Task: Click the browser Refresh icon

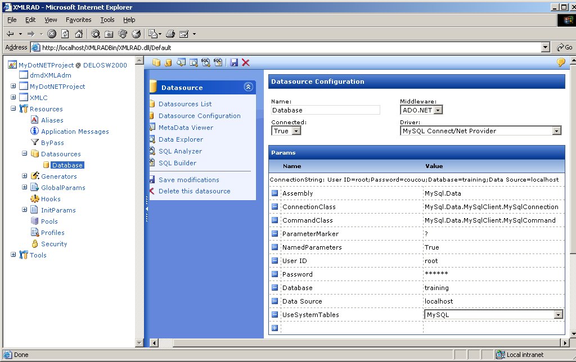Action: [x=65, y=34]
